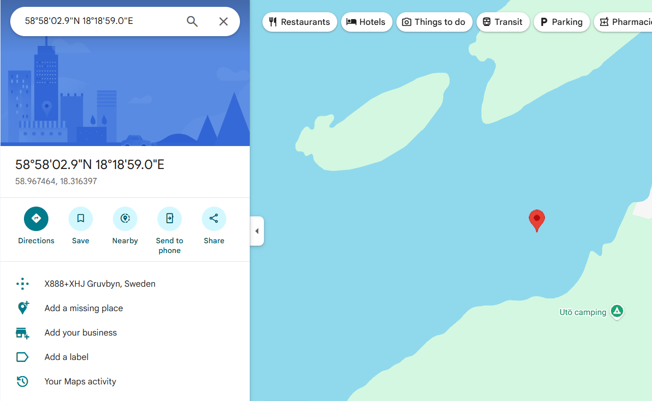Clear the search with the X icon
This screenshot has width=652, height=401.
223,21
